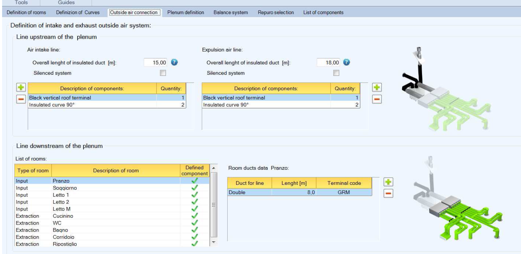Enable Silenced system for air intake line
This screenshot has width=521, height=254.
pos(162,73)
